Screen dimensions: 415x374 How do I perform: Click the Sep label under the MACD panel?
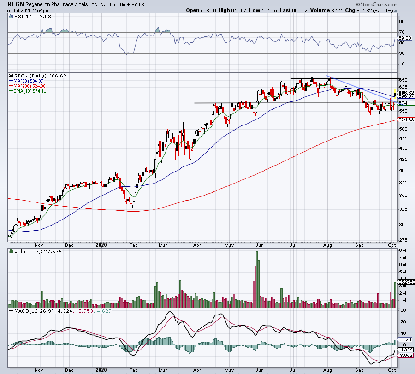pos(359,370)
